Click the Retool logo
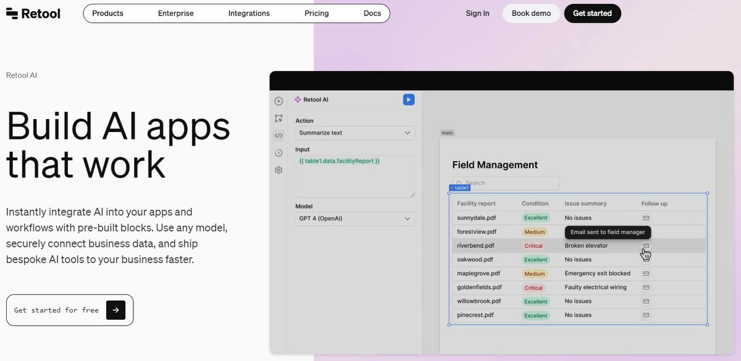Viewport: 741px width, 361px height. (33, 13)
